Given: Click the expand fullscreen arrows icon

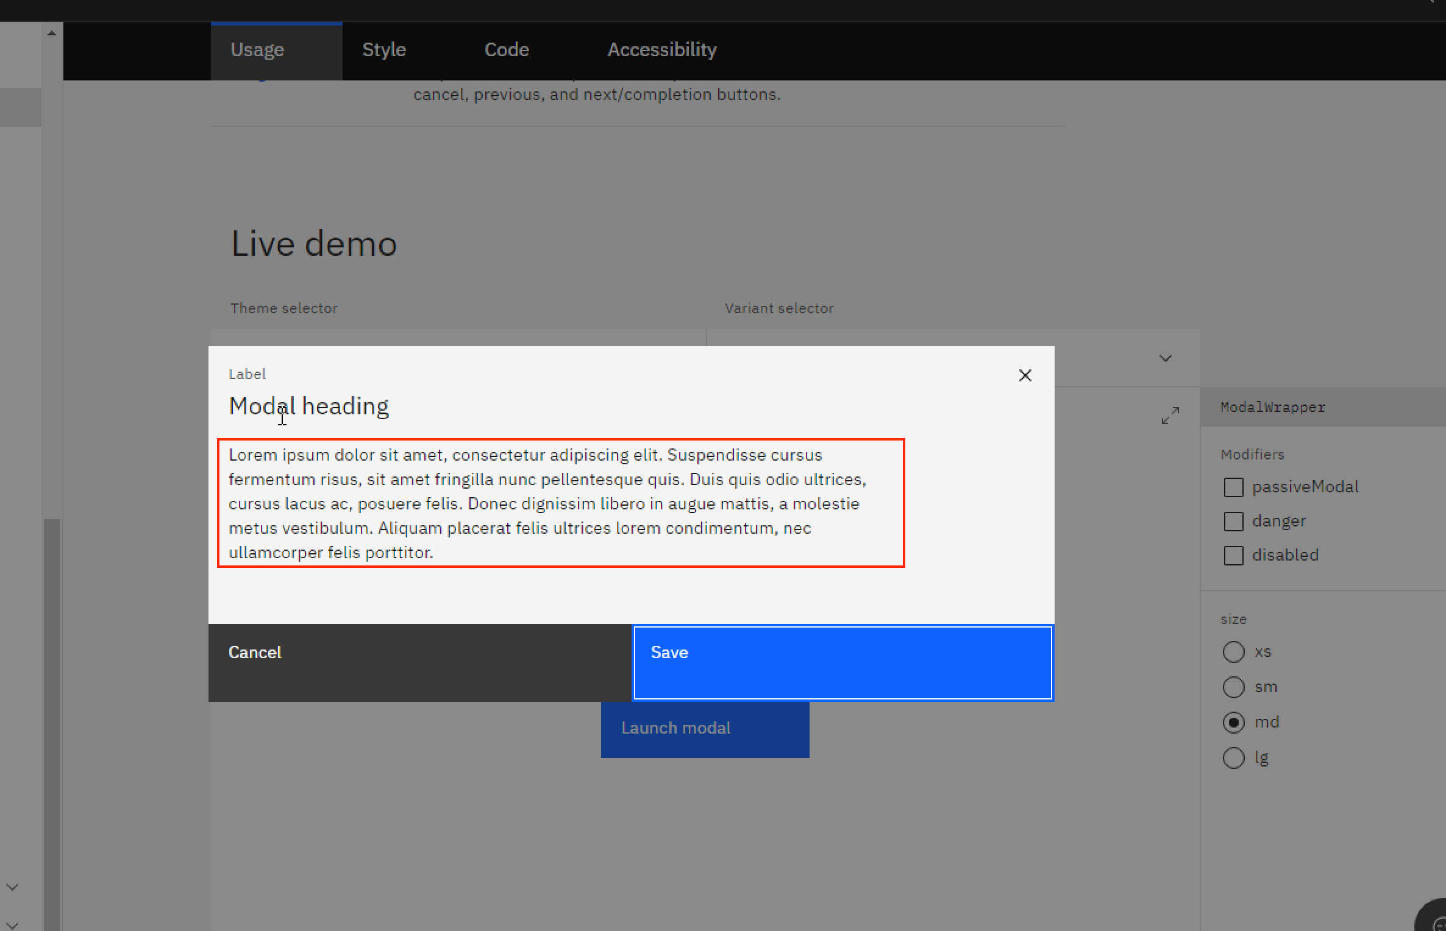Looking at the screenshot, I should click(1170, 416).
